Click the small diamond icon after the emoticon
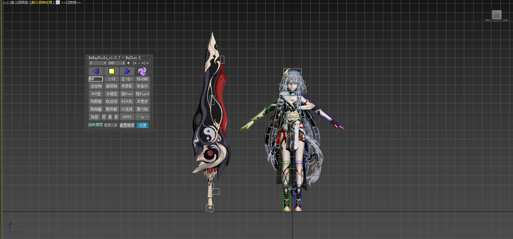The image size is (513, 239). click(147, 63)
